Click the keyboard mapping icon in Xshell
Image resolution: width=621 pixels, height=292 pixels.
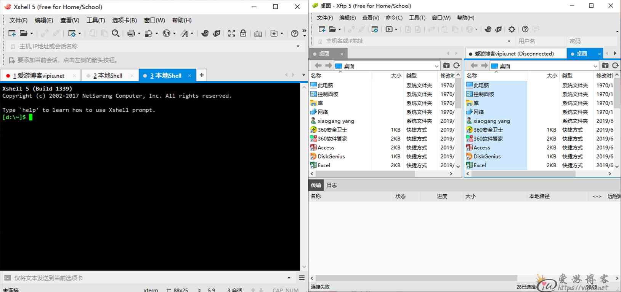pyautogui.click(x=258, y=33)
